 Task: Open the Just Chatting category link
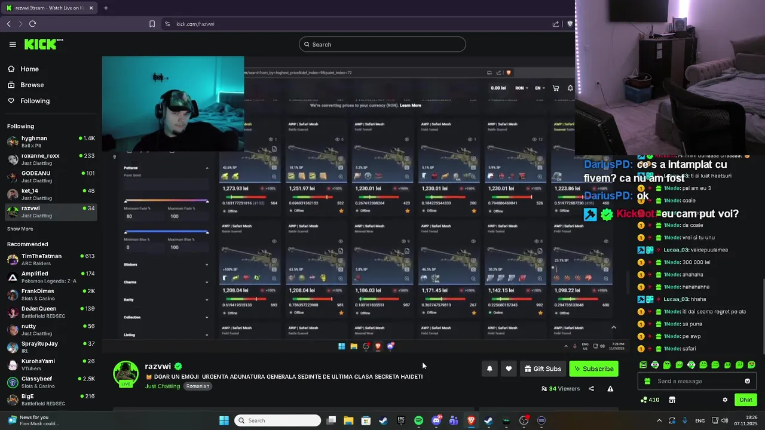click(163, 386)
